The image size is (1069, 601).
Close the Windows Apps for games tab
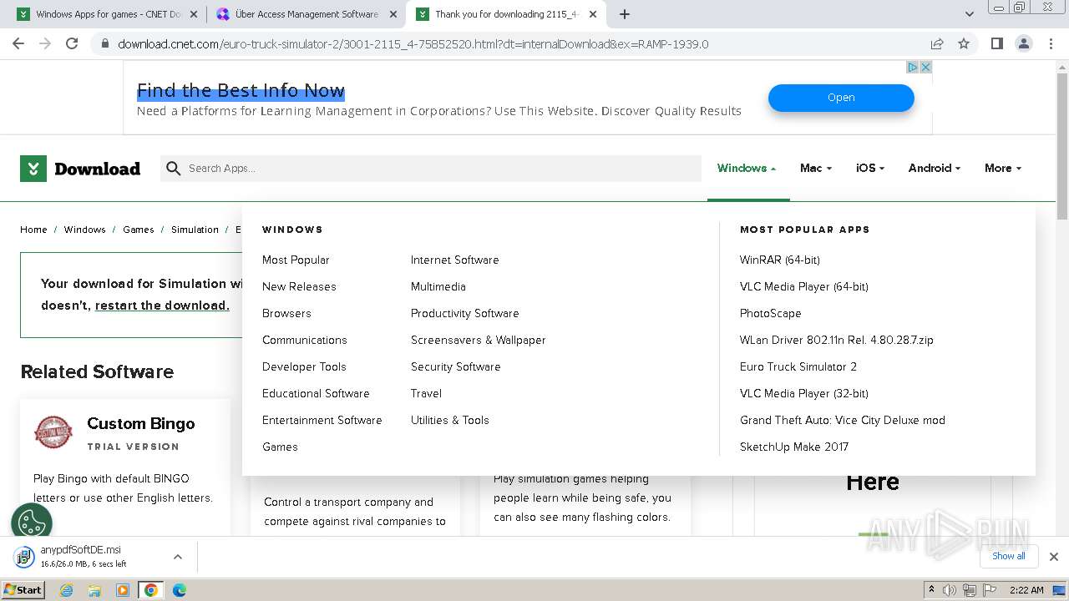click(194, 14)
